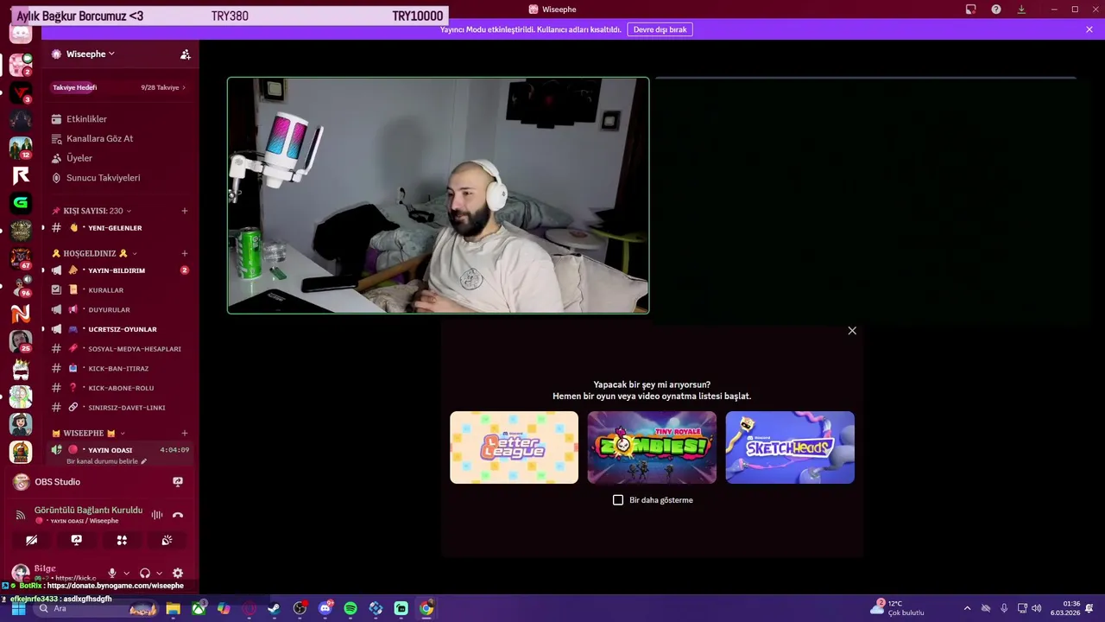Launch the Letter League activity

(x=514, y=447)
